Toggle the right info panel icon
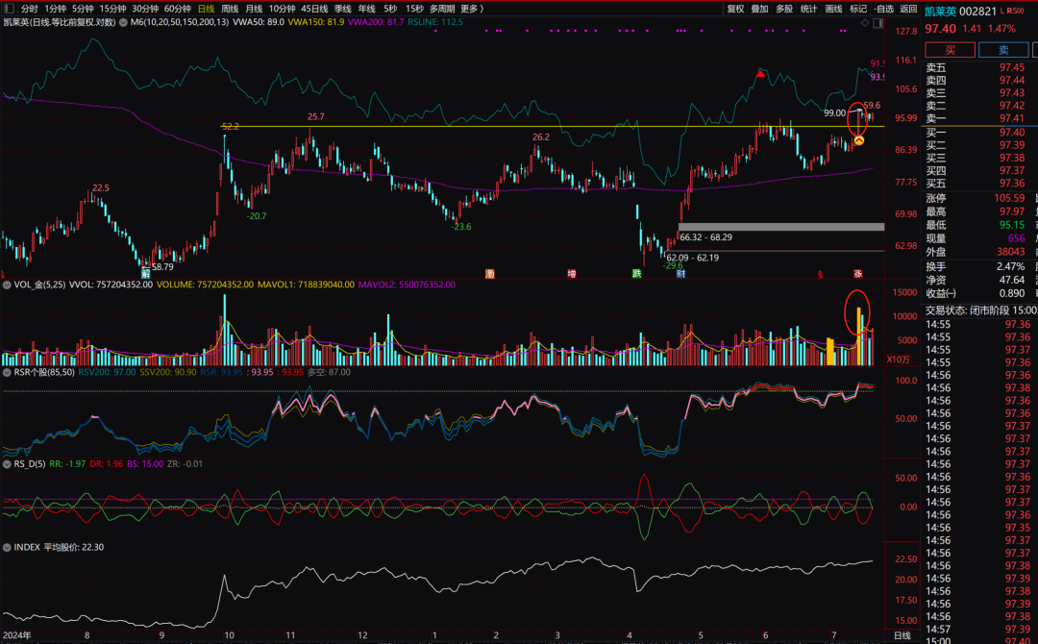 click(x=877, y=22)
